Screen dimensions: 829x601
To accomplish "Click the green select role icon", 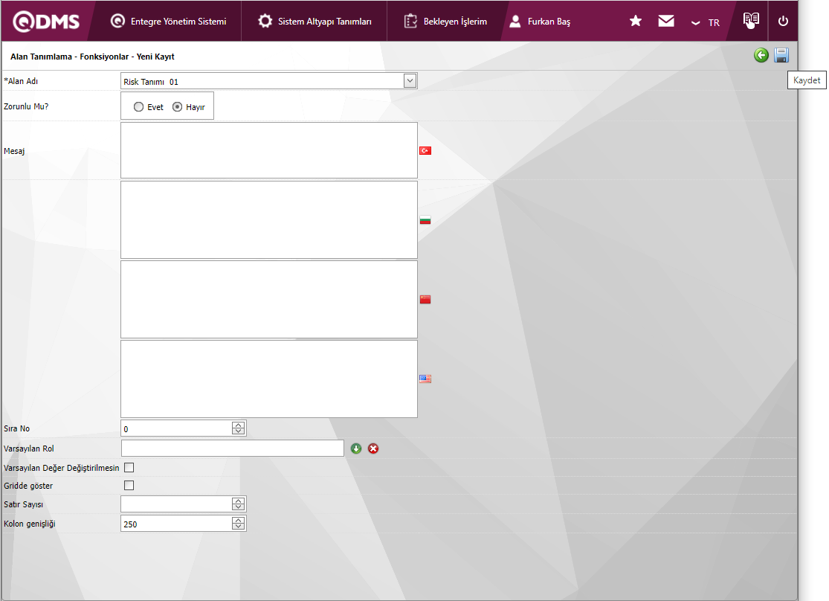I will coord(356,449).
